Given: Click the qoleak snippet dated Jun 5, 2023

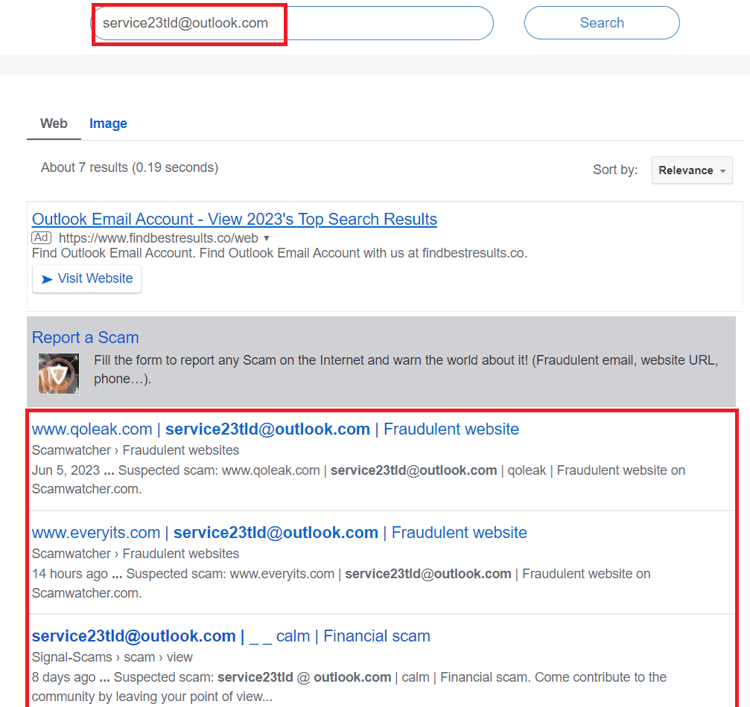Looking at the screenshot, I should [x=357, y=479].
